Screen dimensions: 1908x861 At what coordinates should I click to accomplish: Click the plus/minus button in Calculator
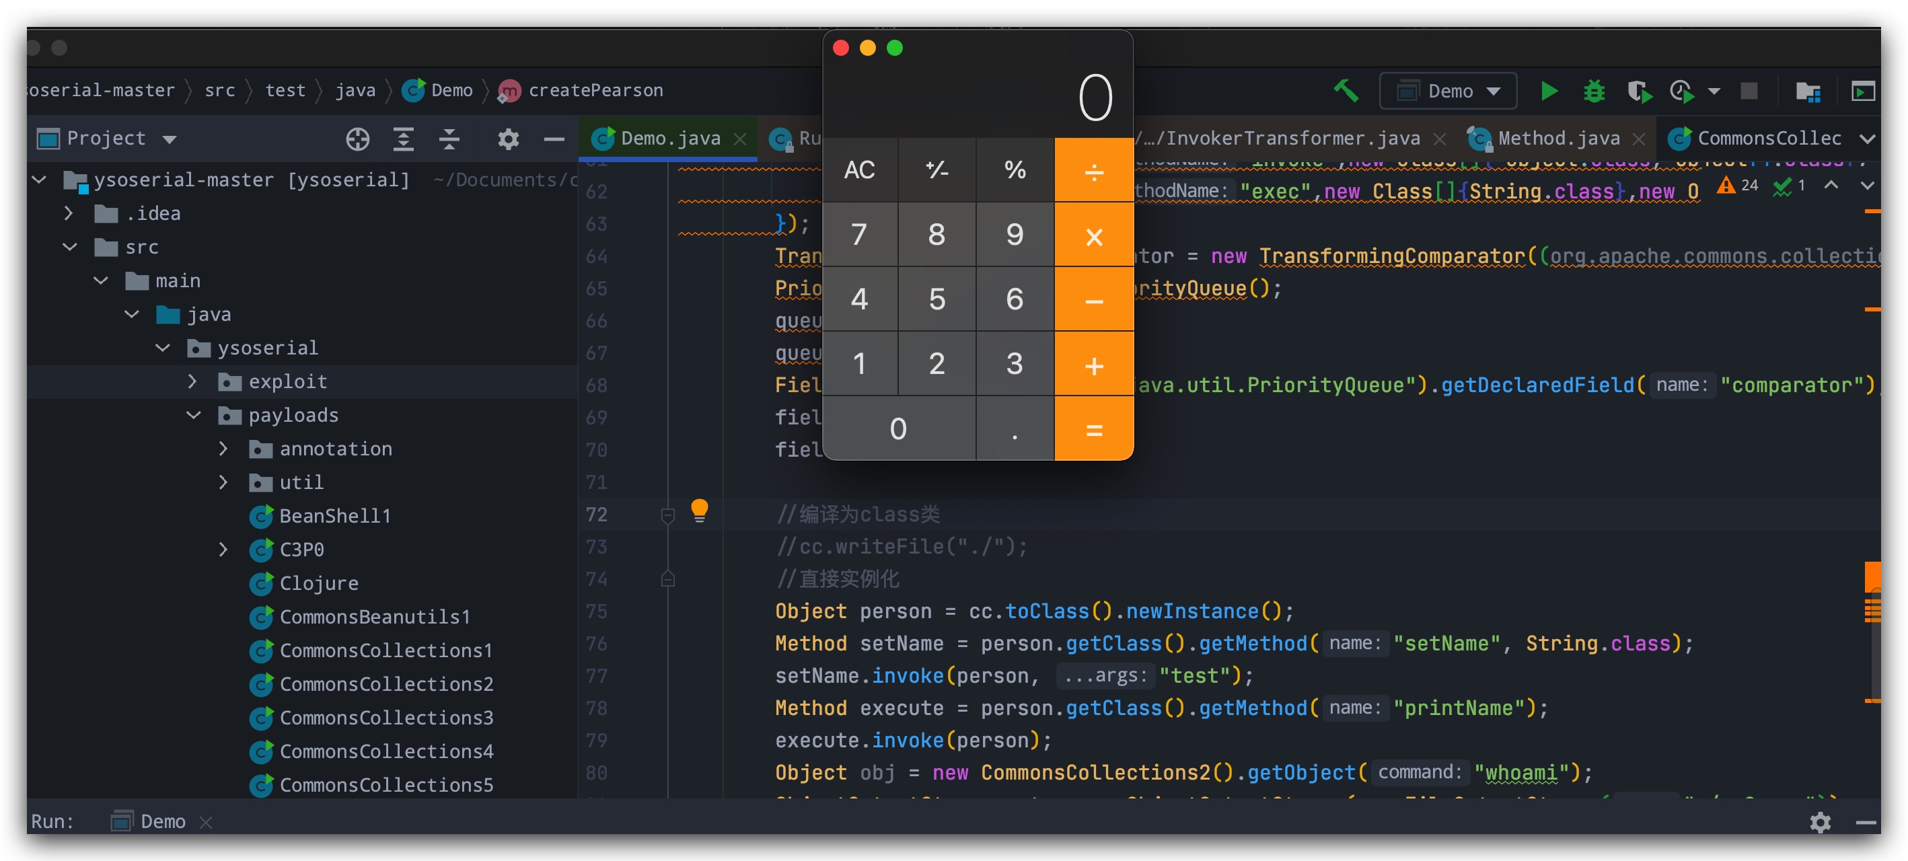coord(937,170)
